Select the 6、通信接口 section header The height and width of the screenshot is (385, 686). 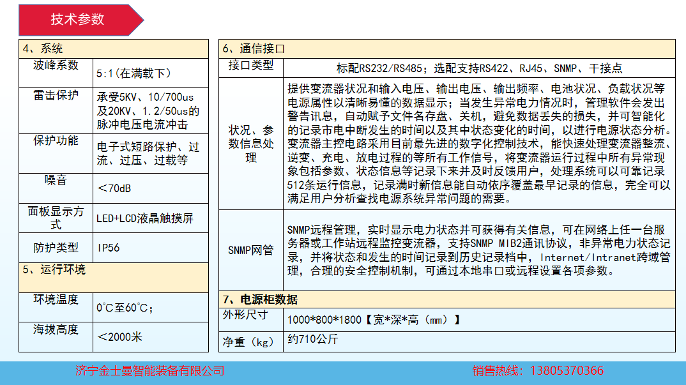[446, 49]
